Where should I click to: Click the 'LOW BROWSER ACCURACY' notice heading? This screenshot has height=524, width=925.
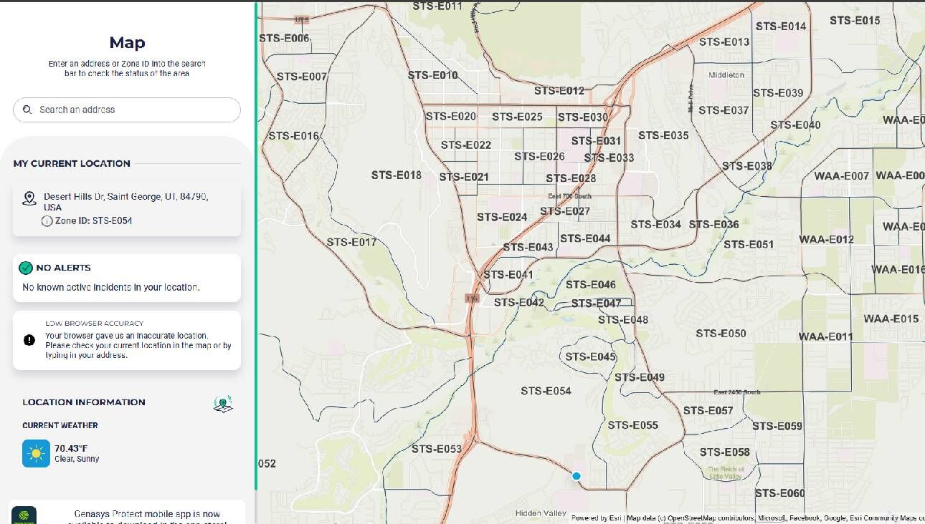pyautogui.click(x=95, y=324)
